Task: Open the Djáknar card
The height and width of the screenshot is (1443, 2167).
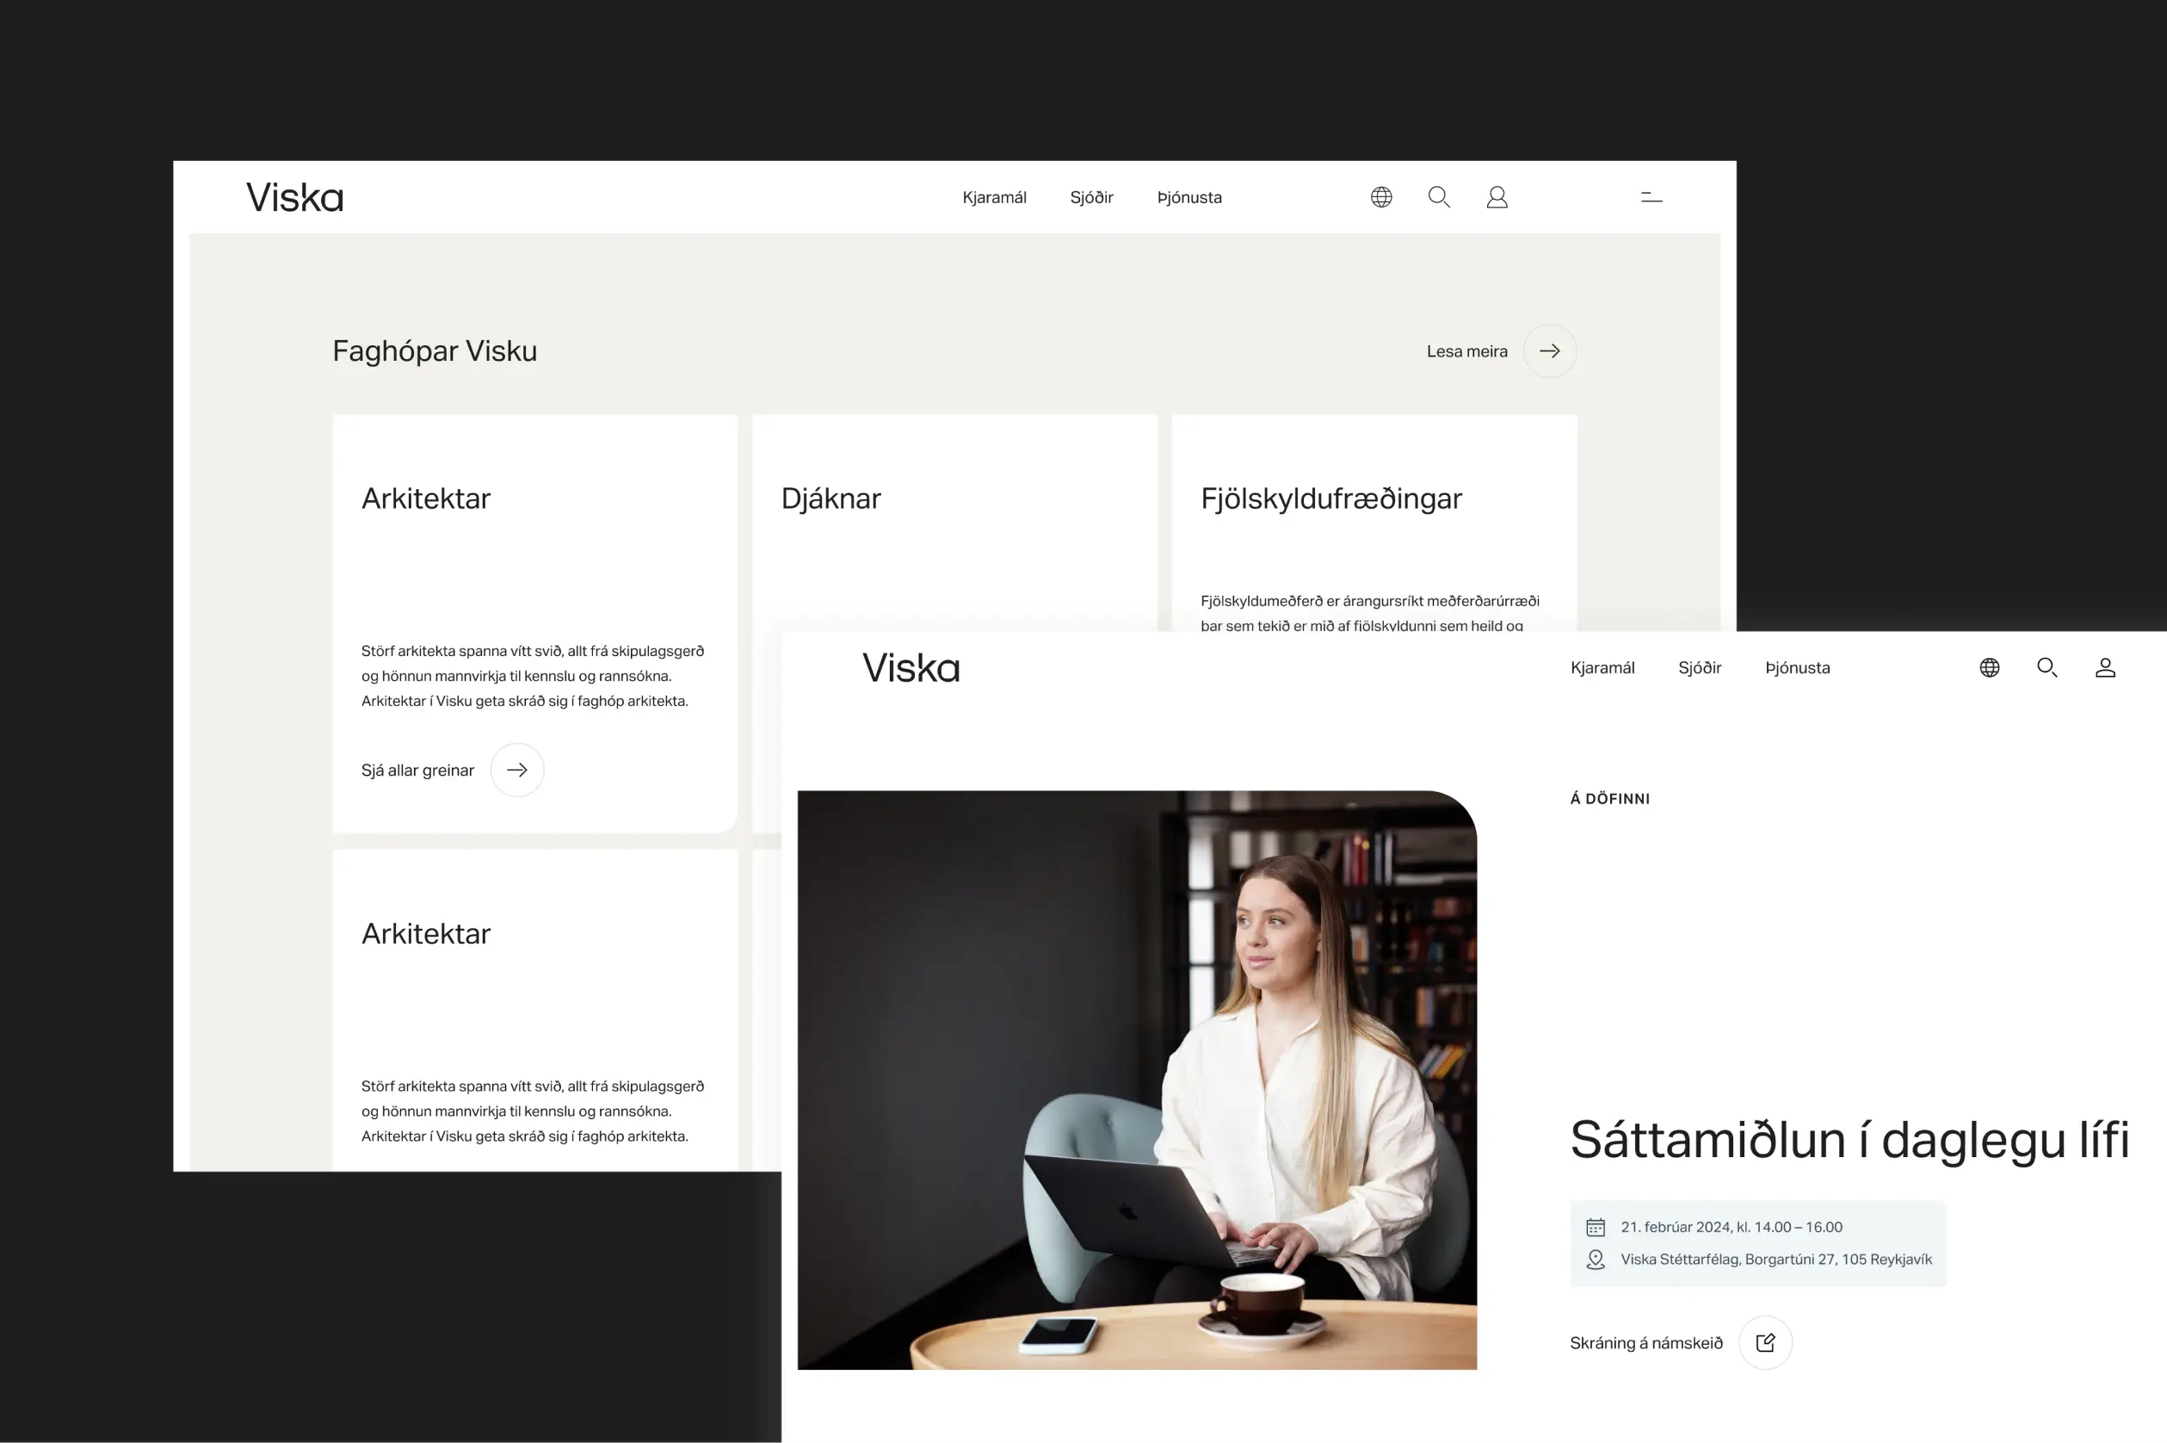Action: pos(830,498)
